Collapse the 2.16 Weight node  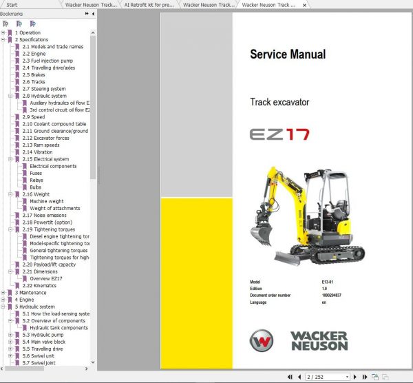(x=10, y=194)
